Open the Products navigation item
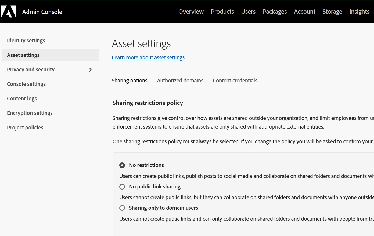This screenshot has width=374, height=236. 222,12
